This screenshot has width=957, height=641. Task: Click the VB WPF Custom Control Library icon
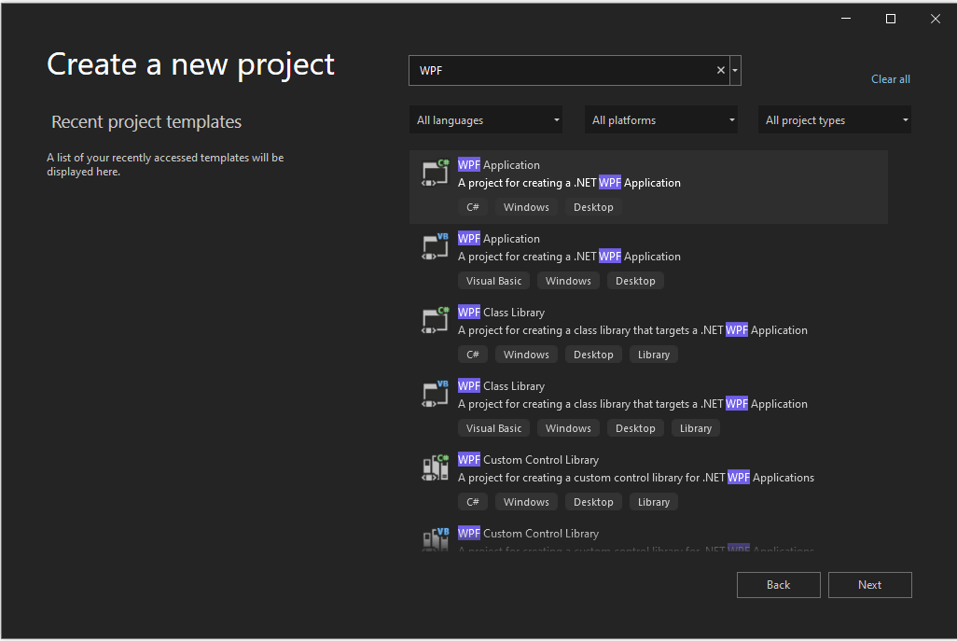[x=435, y=539]
